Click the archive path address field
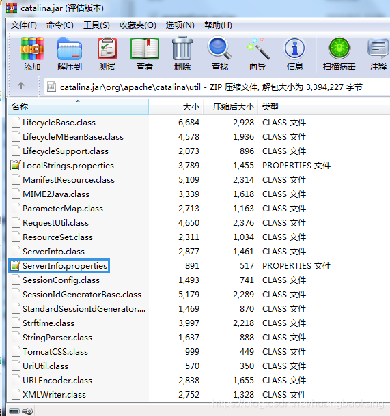Screen dimensions: 390x416 pyautogui.click(x=217, y=87)
